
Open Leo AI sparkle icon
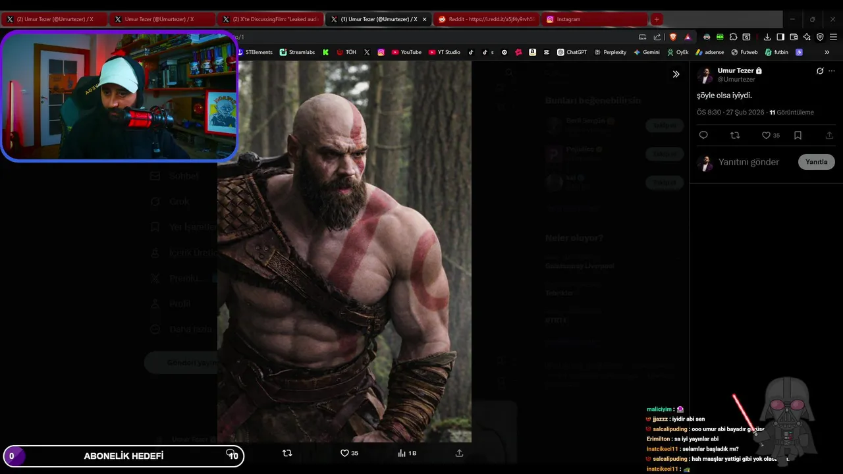tap(807, 37)
